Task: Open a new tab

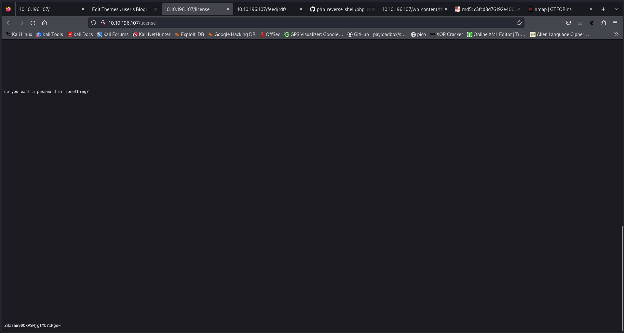Action: [x=604, y=9]
